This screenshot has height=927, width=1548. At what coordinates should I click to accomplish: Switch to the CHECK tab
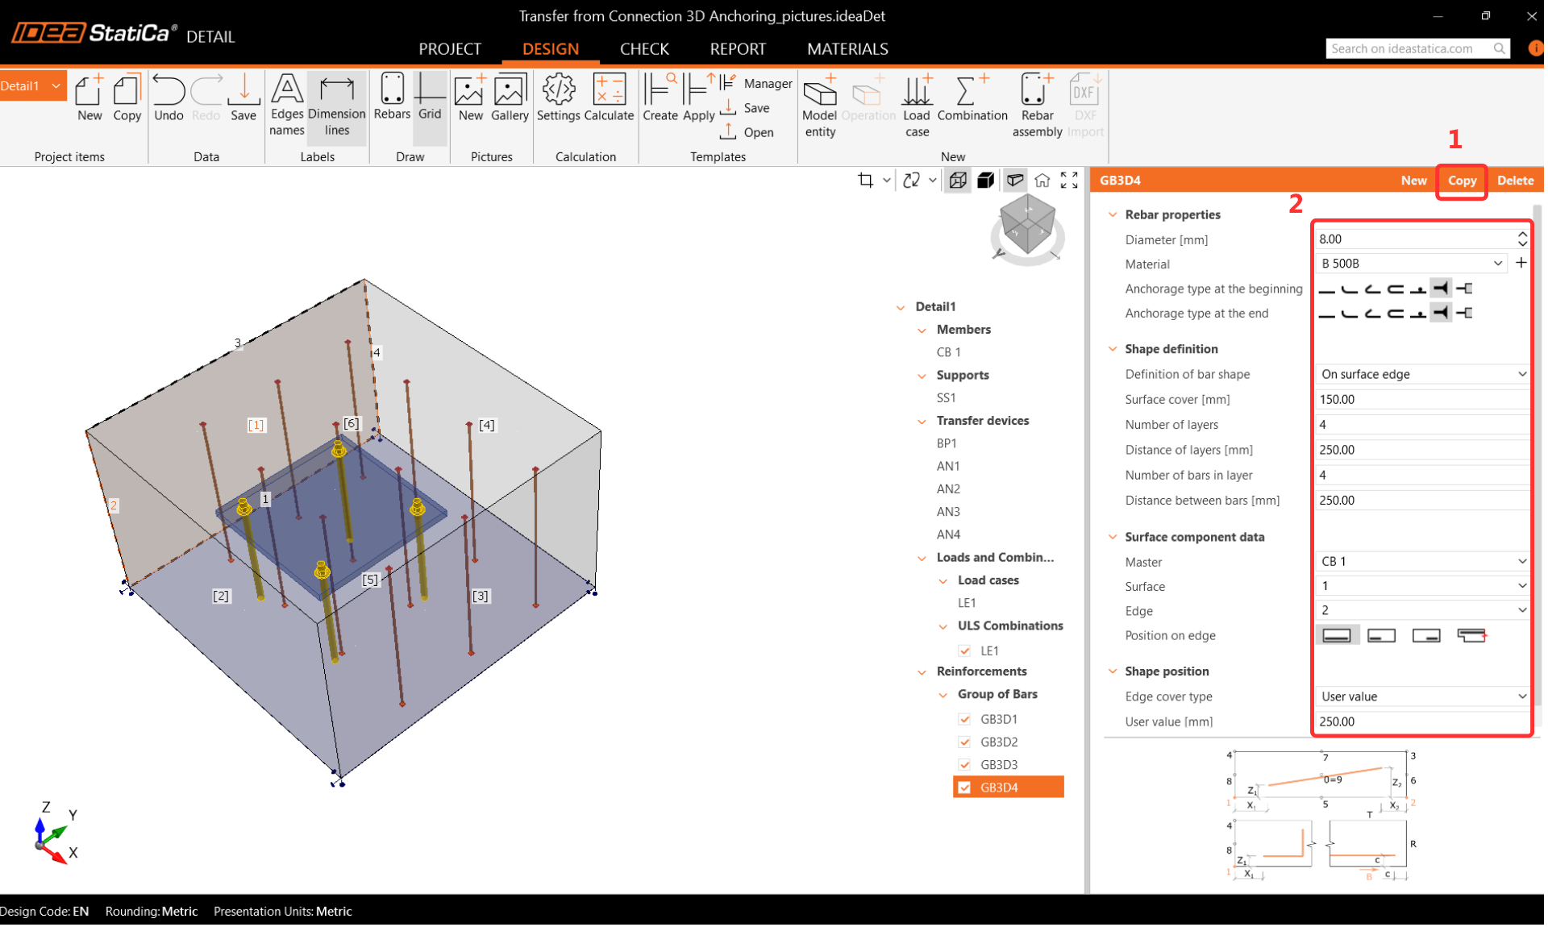(x=644, y=49)
